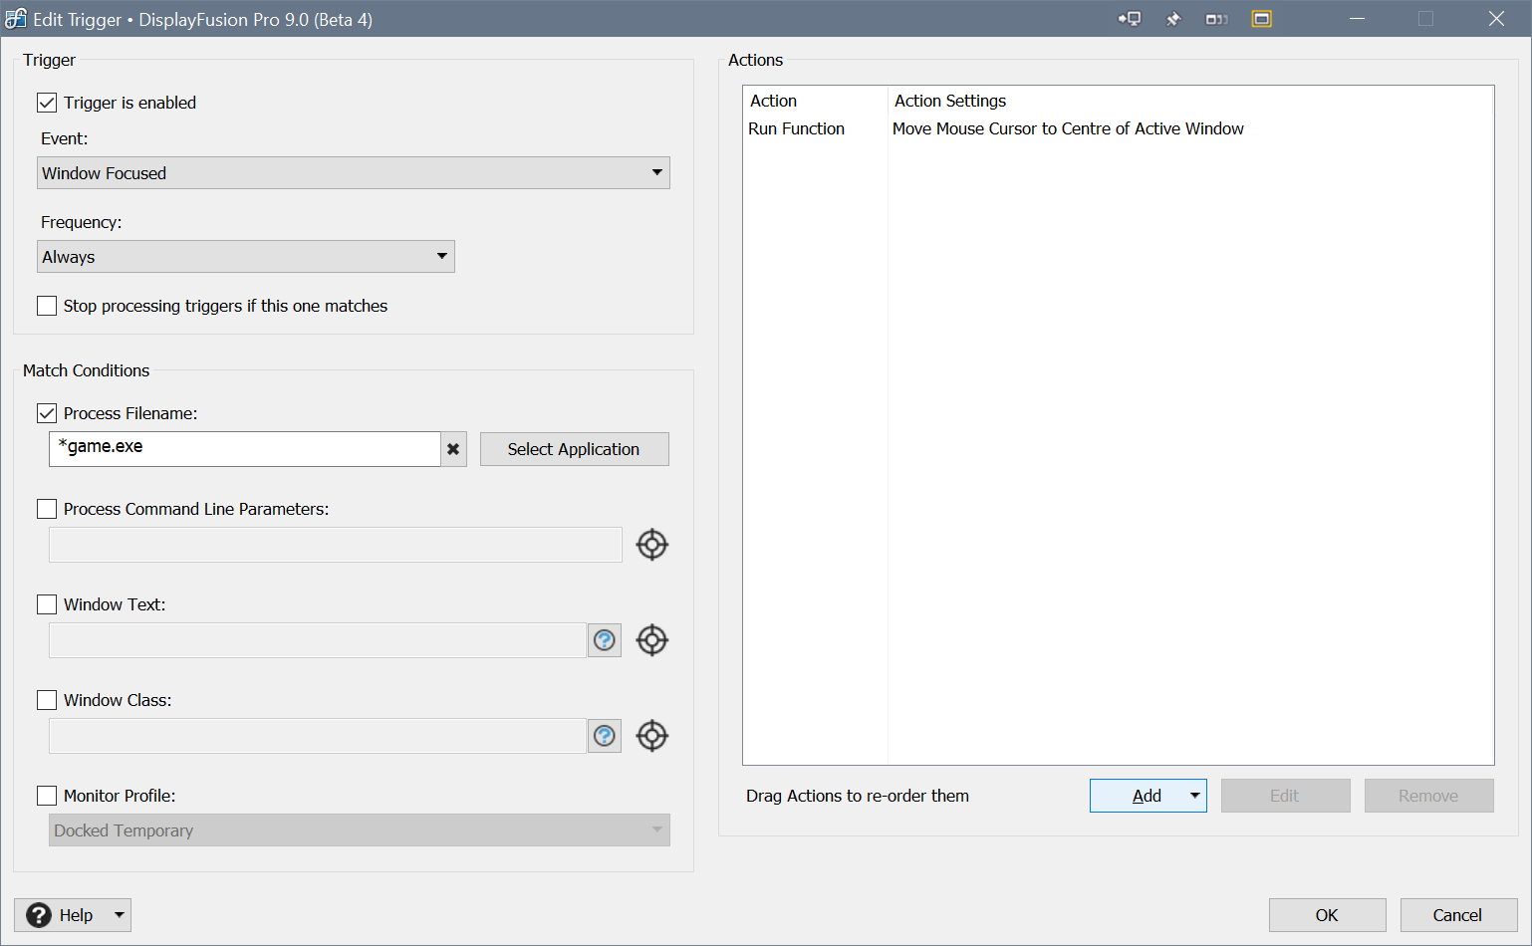Click the target crosshair for Process Command Line
The height and width of the screenshot is (946, 1532).
point(651,545)
